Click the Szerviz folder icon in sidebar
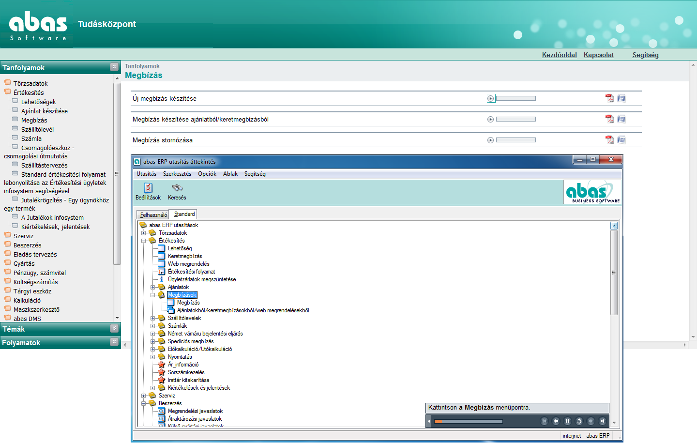 pos(8,235)
